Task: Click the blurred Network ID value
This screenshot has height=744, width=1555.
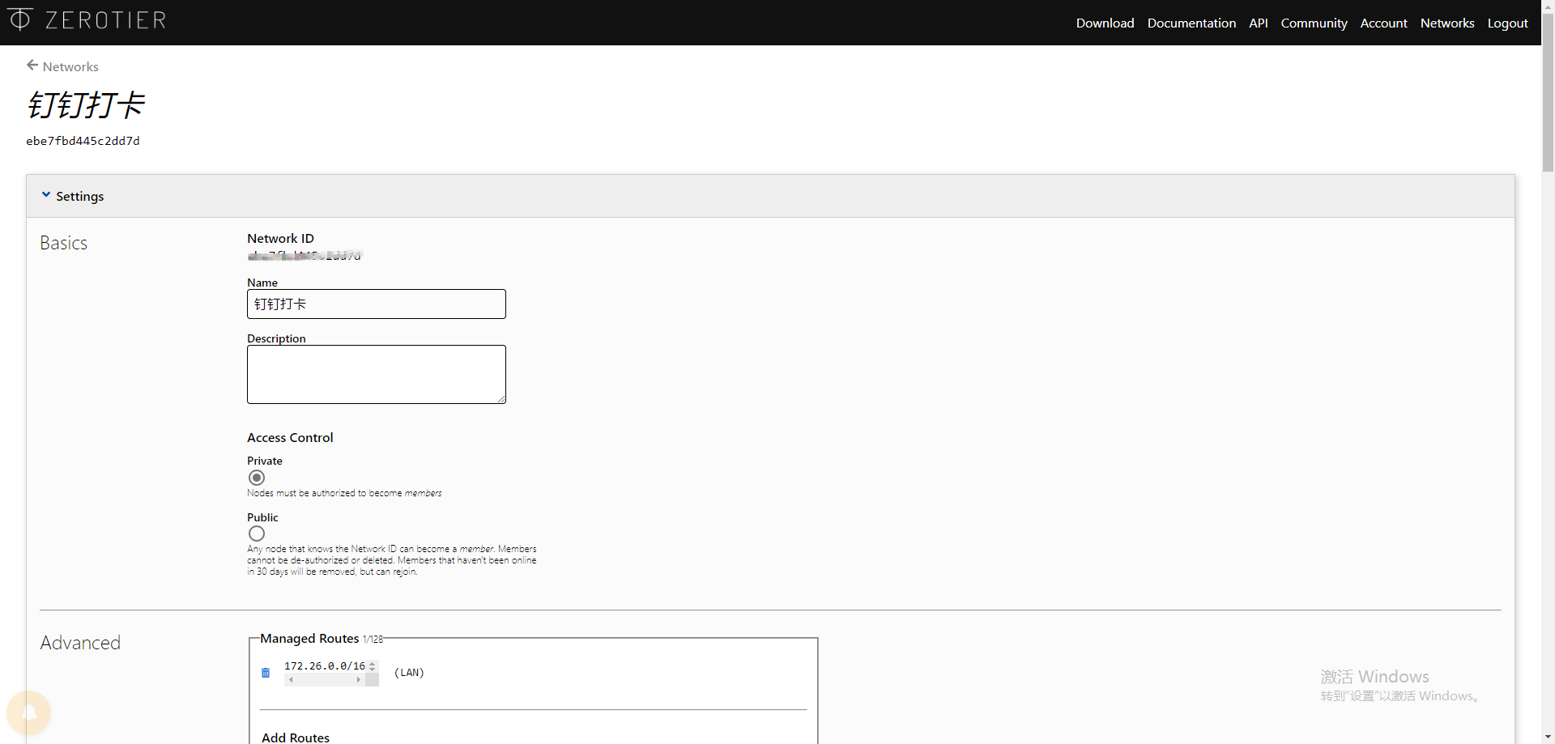Action: [x=305, y=256]
